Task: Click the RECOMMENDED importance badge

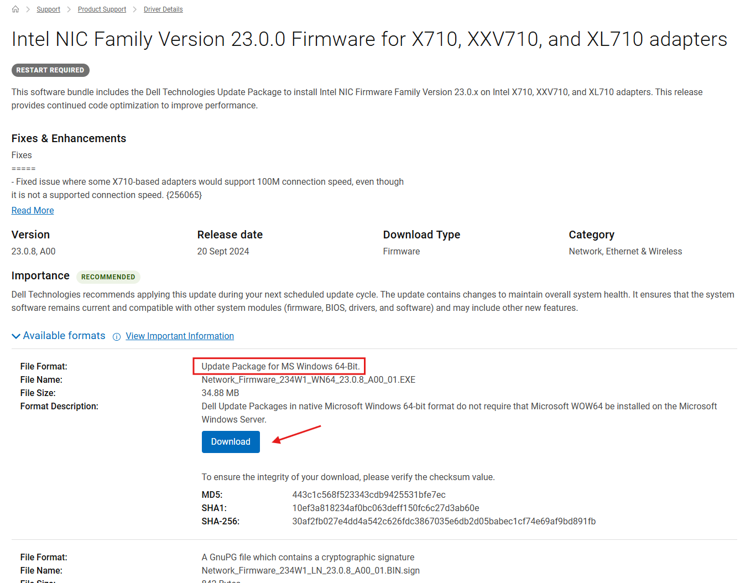Action: tap(108, 277)
